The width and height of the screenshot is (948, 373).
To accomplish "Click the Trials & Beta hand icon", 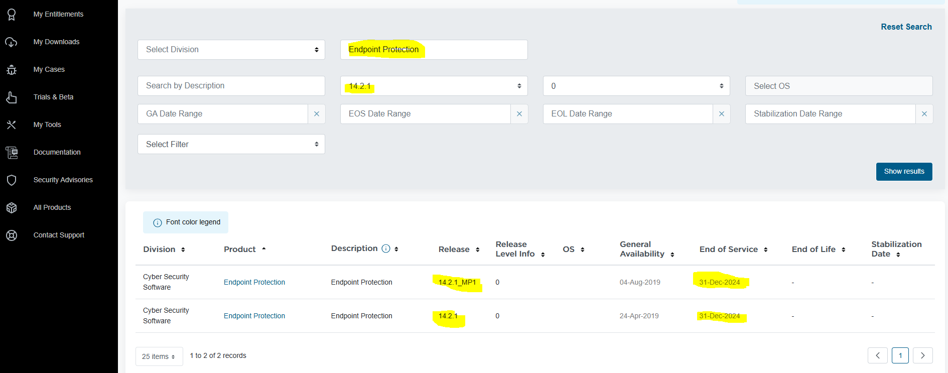I will point(12,97).
